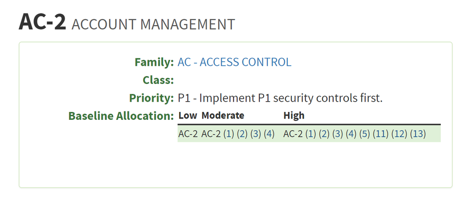Click enhancement (1) in the Moderate baseline
This screenshot has width=467, height=216.
click(228, 134)
